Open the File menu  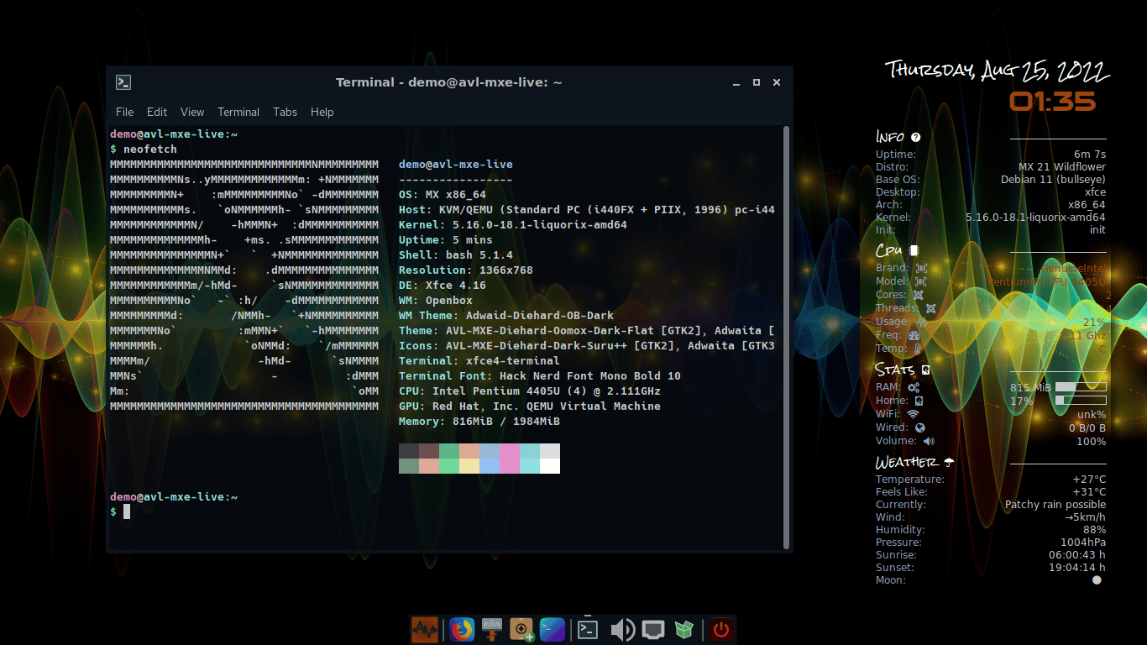tap(124, 112)
